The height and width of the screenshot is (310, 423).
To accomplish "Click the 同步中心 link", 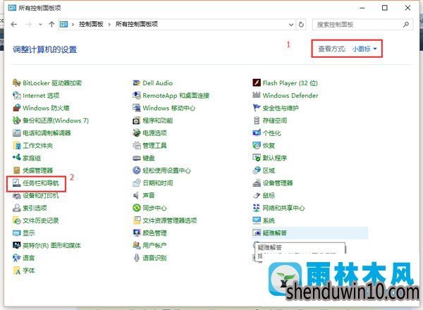I will [154, 208].
